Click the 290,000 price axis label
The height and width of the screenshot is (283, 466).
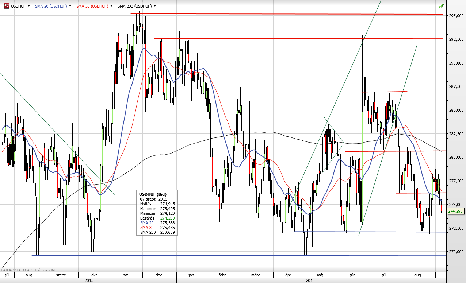pos(457,63)
